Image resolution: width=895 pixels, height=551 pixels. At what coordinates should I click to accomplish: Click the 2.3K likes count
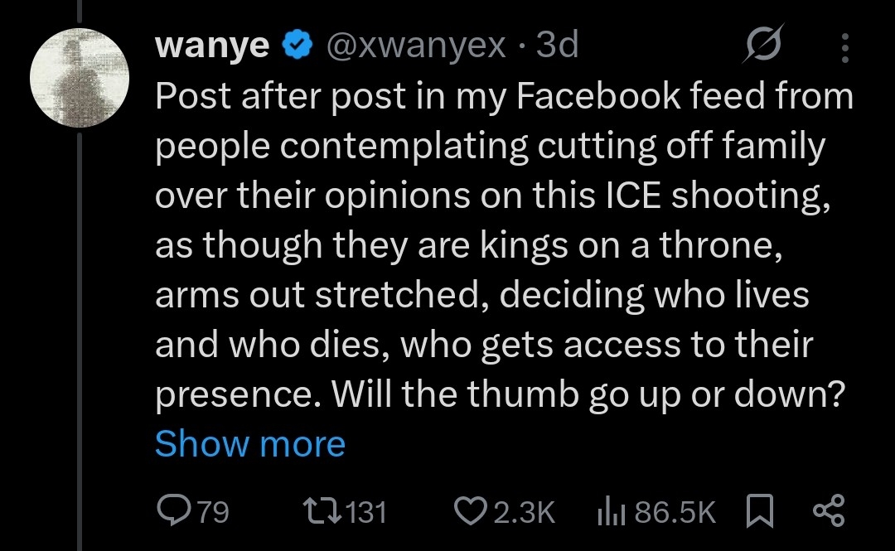click(x=524, y=511)
